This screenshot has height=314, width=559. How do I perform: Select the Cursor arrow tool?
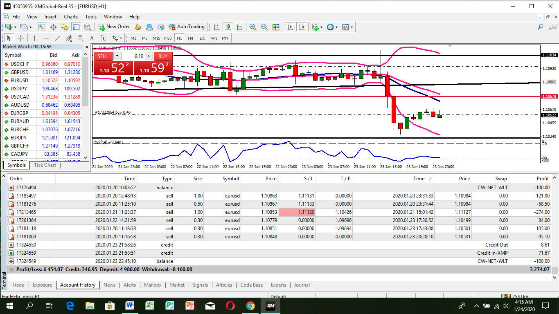click(9, 38)
